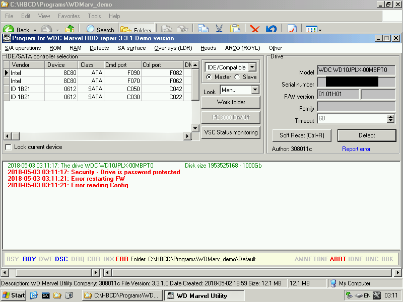Click the camera icon in quick launch
Screen dimensions: 403x302
(x=69, y=295)
